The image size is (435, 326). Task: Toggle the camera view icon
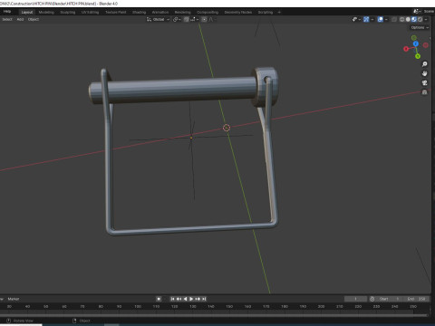(424, 82)
